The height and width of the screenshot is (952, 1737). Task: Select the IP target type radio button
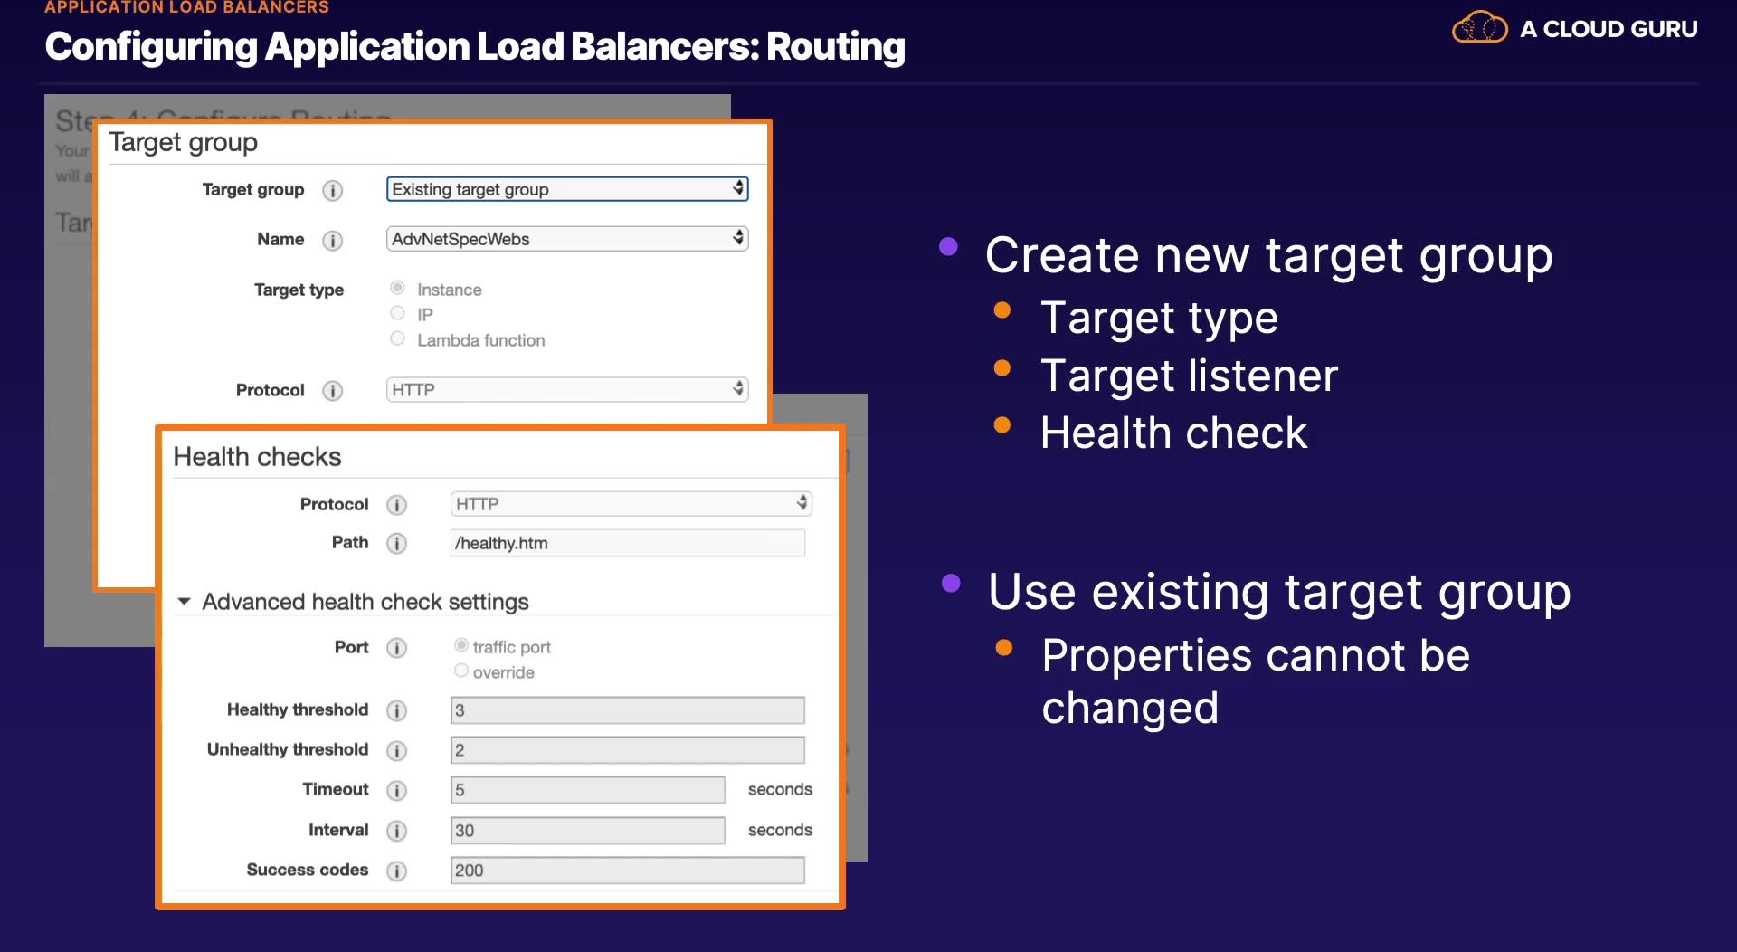tap(397, 313)
